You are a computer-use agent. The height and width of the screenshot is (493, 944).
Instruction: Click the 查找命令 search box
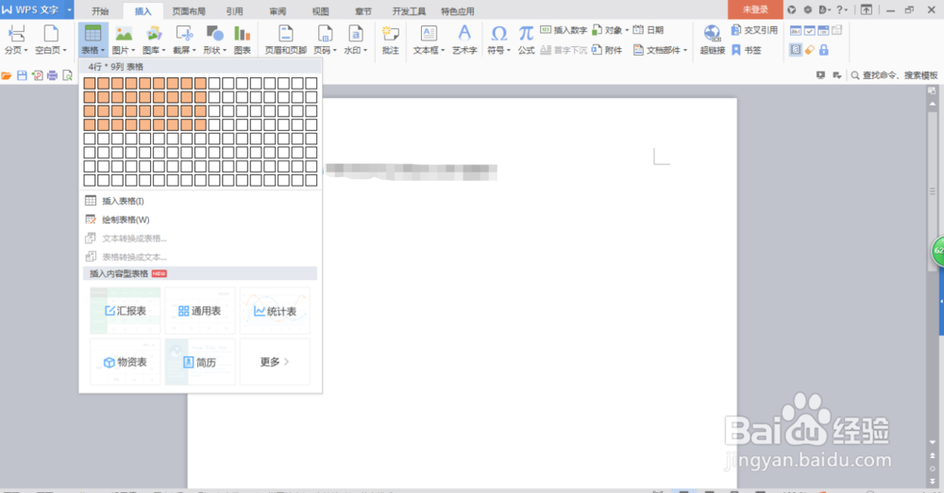(894, 75)
